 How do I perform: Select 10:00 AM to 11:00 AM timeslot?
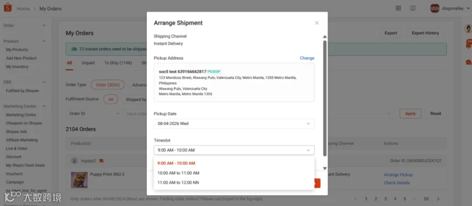coord(234,173)
